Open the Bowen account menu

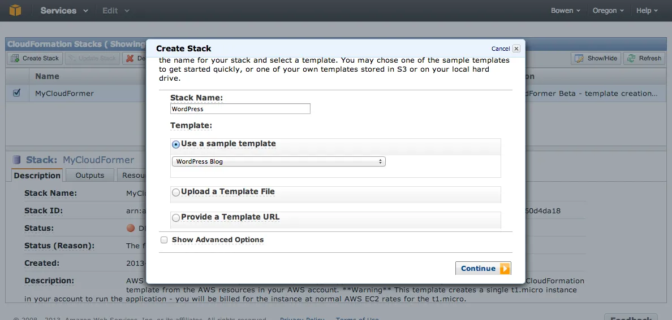566,11
